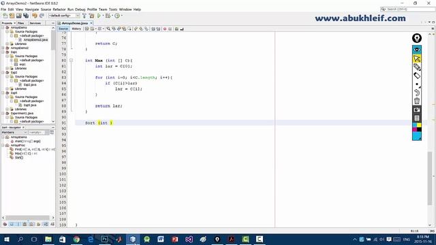Click the Open Project toolbar icon
Image resolution: width=436 pixels, height=245 pixels.
(18, 16)
